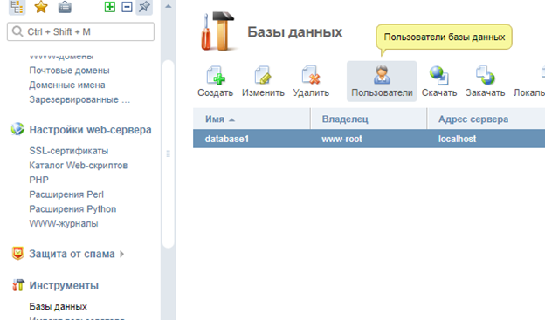The width and height of the screenshot is (545, 320).
Task: Collapse all menu sections with minus icon
Action: 127,7
